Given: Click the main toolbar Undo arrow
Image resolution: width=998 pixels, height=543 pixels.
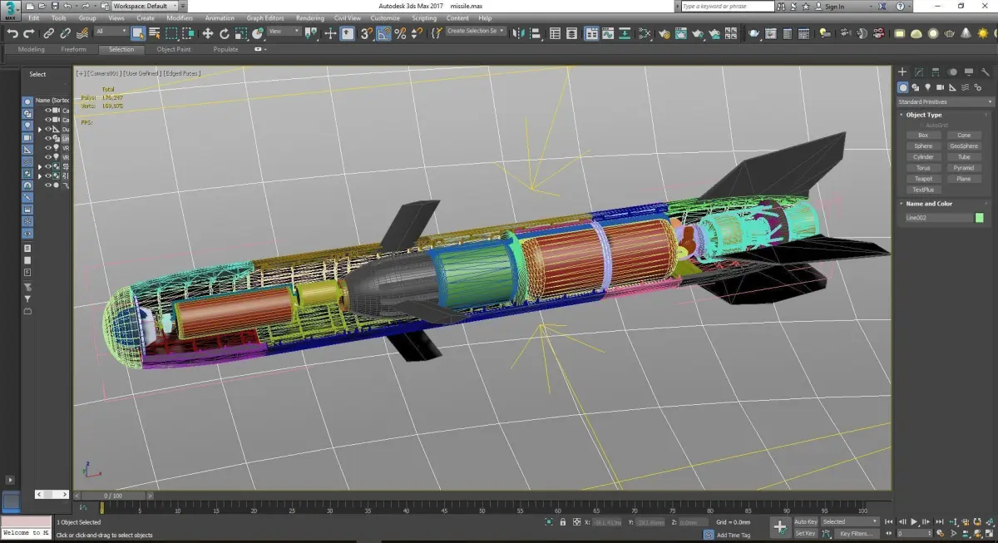Looking at the screenshot, I should (12, 33).
